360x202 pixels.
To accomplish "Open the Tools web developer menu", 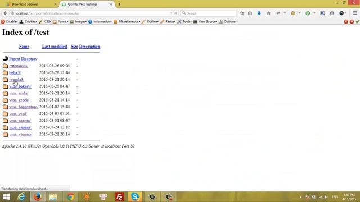I will pyautogui.click(x=184, y=21).
